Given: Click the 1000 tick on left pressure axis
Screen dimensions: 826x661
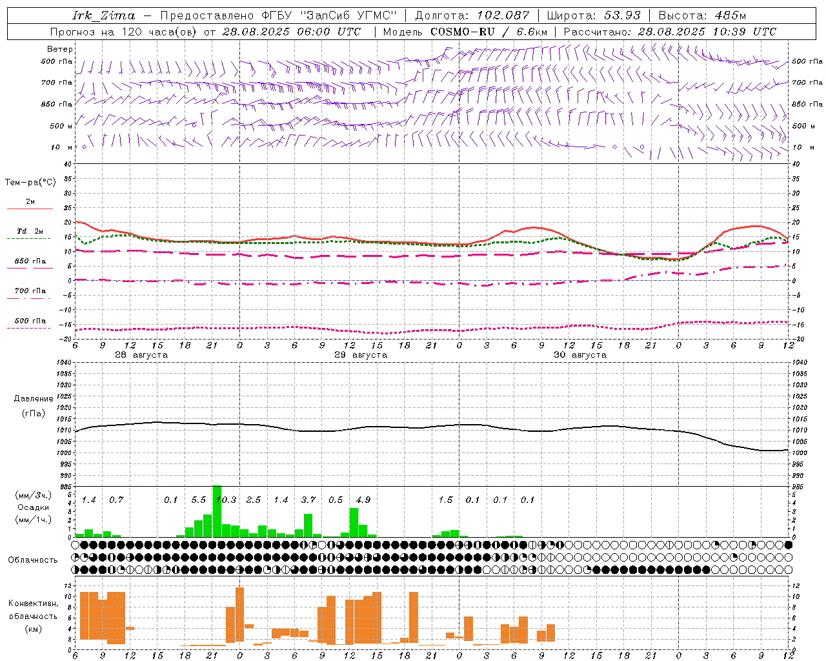Looking at the screenshot, I should pyautogui.click(x=63, y=453).
